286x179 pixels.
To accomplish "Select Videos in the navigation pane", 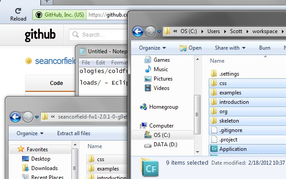I will [x=157, y=88].
